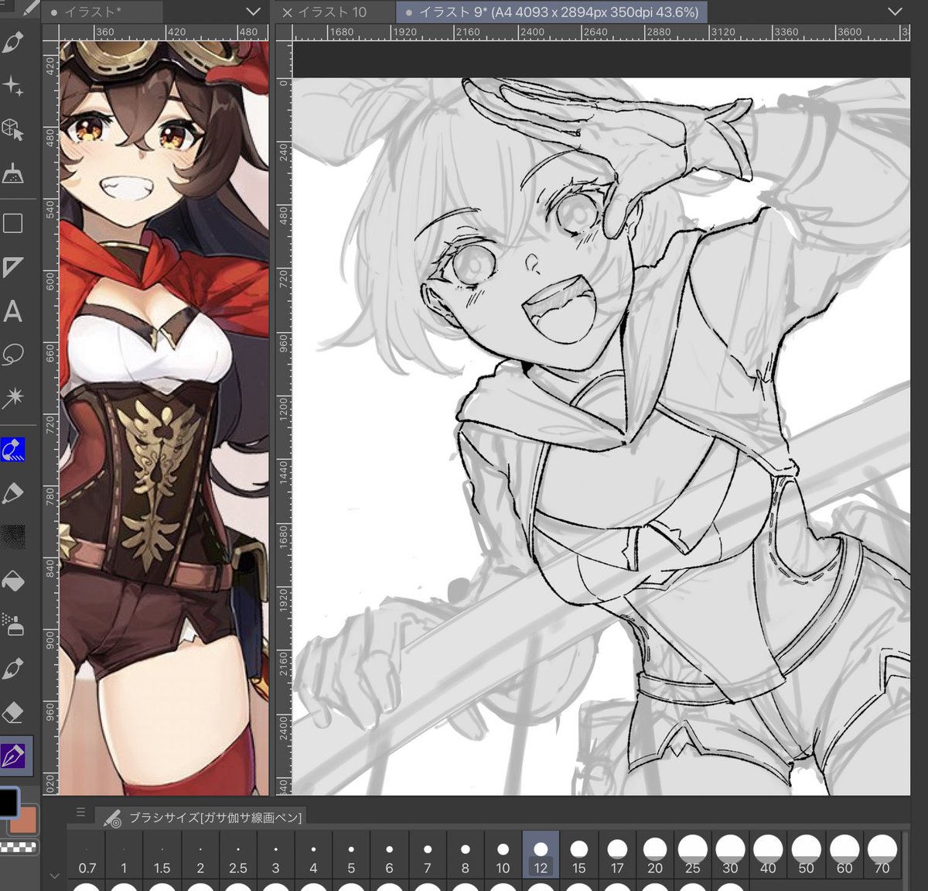Click the blue highlighted pen icon in toolbar
Screen dimensions: 928x891
(12, 450)
